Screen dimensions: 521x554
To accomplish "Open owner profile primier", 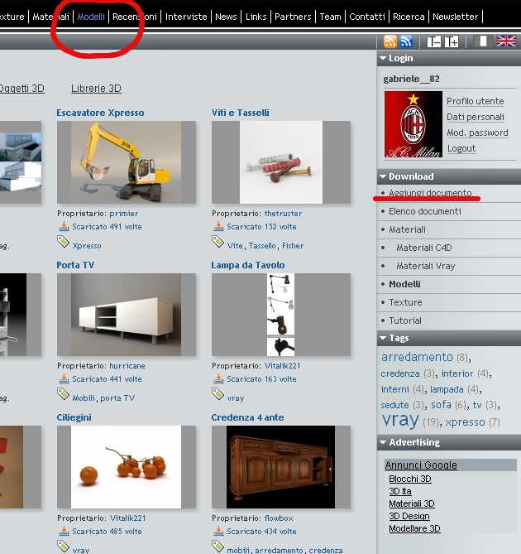I will (124, 214).
